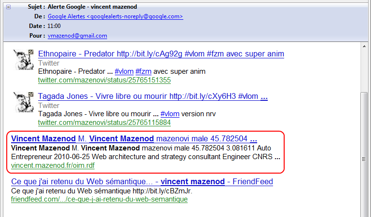Open the Tagada Jones title link
The image size is (371, 217).
tap(148, 96)
